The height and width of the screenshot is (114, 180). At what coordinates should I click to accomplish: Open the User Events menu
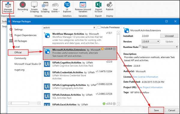tap(55, 7)
